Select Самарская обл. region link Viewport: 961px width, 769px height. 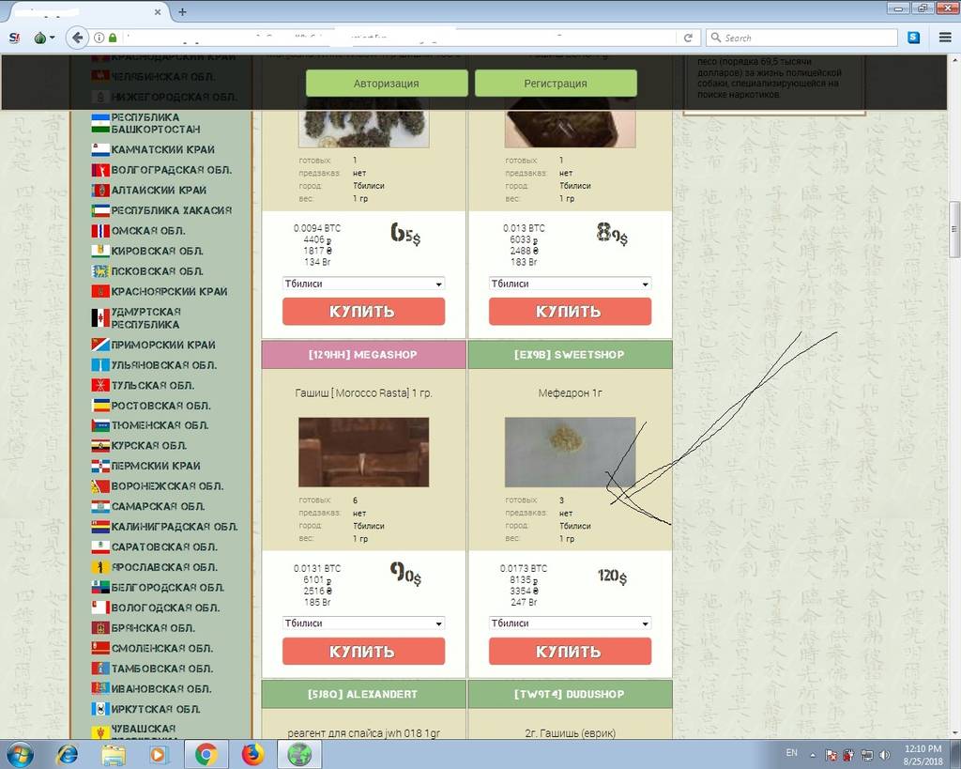click(x=158, y=506)
